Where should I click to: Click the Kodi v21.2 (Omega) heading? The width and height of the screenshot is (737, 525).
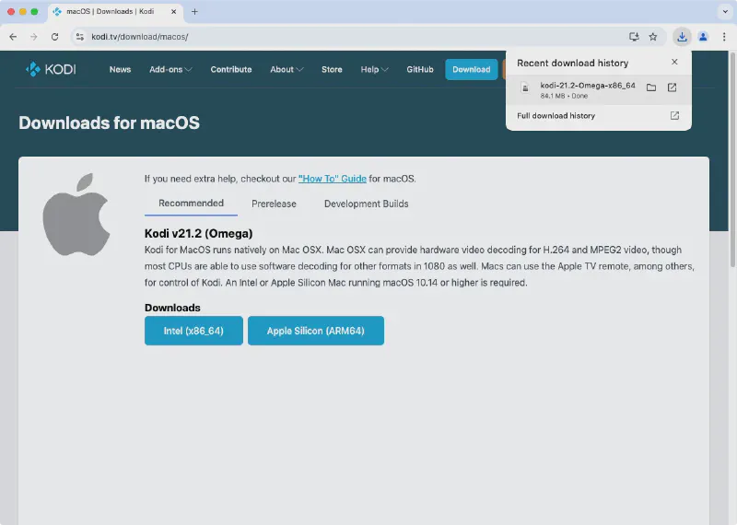pyautogui.click(x=198, y=234)
